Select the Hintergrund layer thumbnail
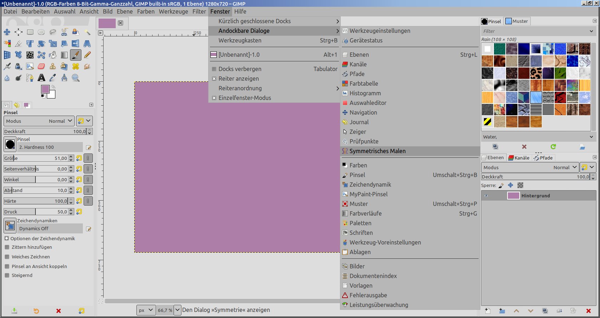 [x=513, y=196]
